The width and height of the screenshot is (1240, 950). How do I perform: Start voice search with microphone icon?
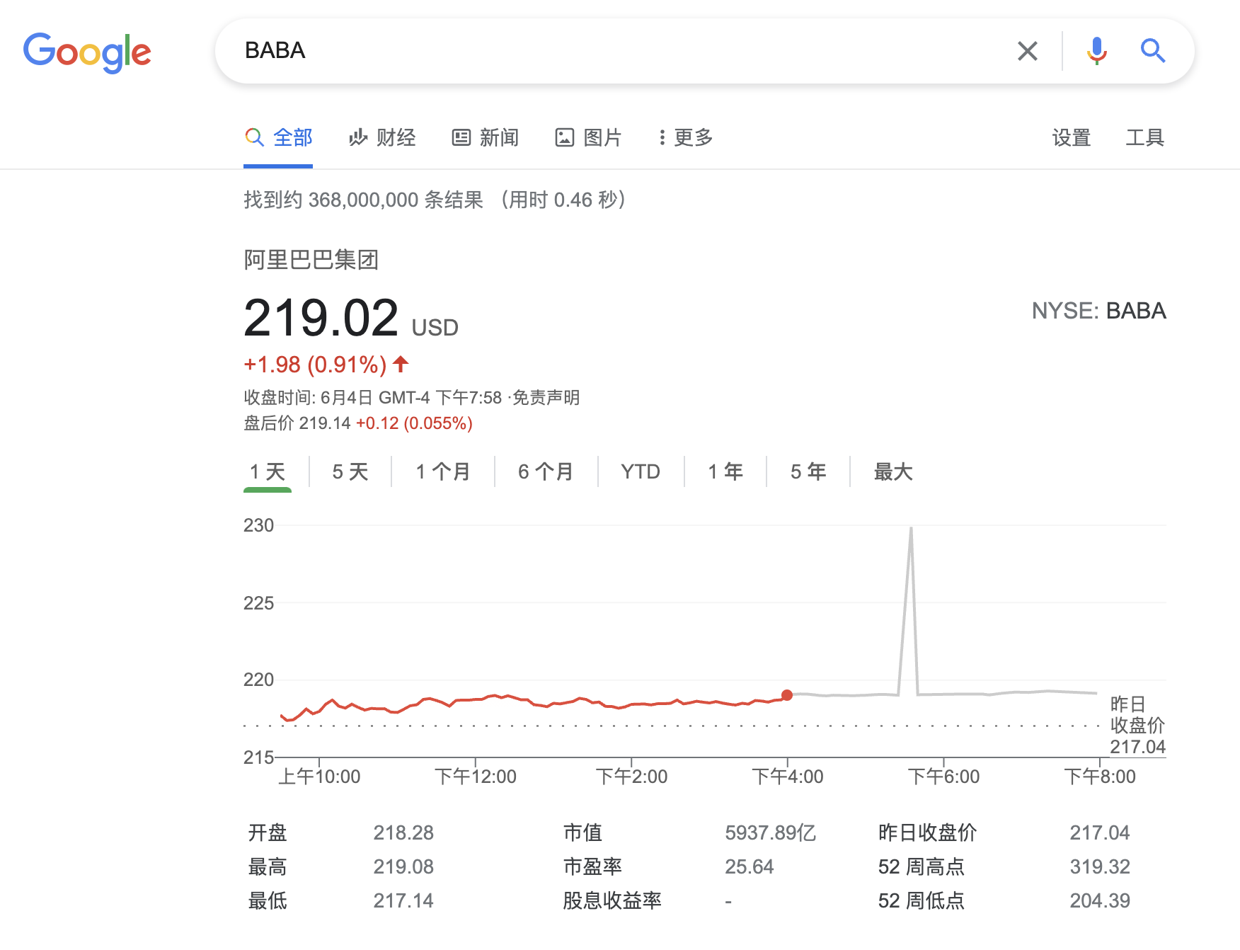[x=1096, y=51]
